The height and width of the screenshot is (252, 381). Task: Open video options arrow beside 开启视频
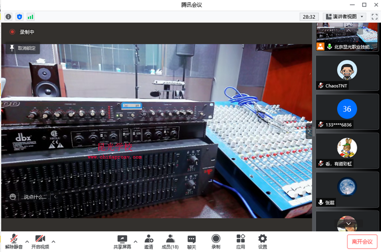(53, 242)
